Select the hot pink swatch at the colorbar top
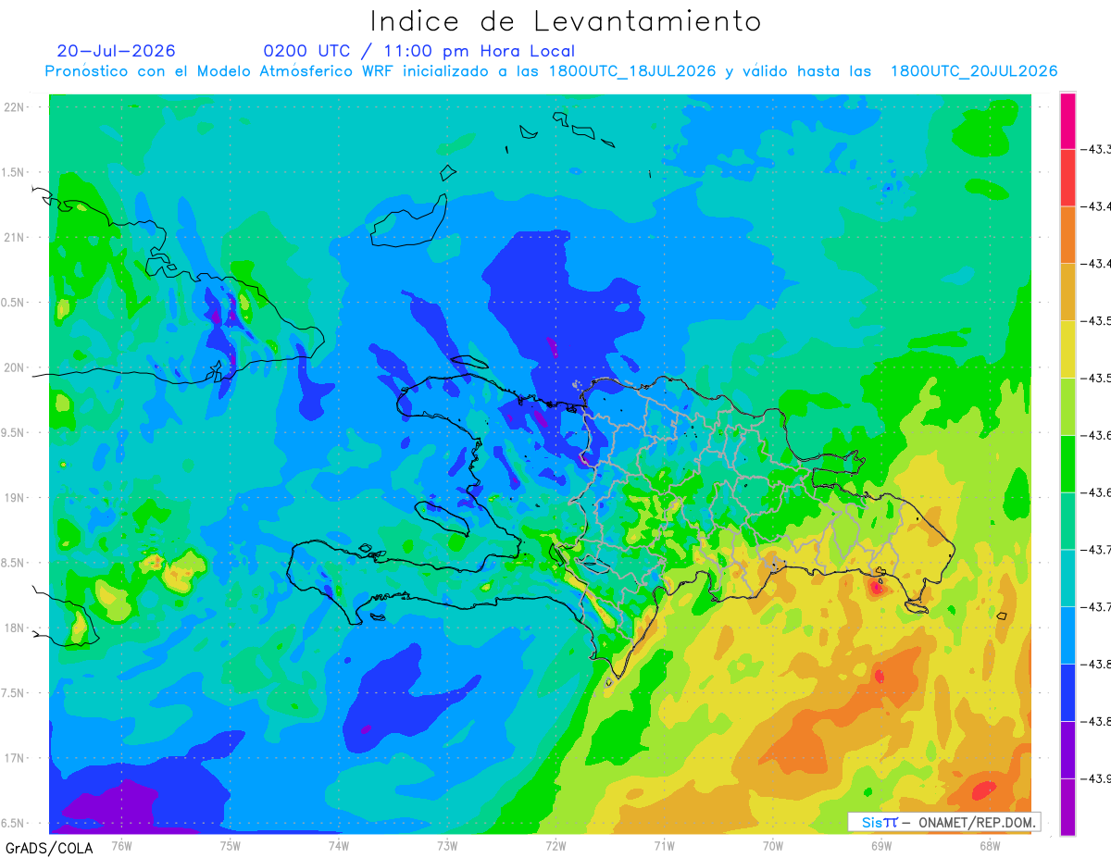This screenshot has width=1111, height=858. tap(1067, 120)
